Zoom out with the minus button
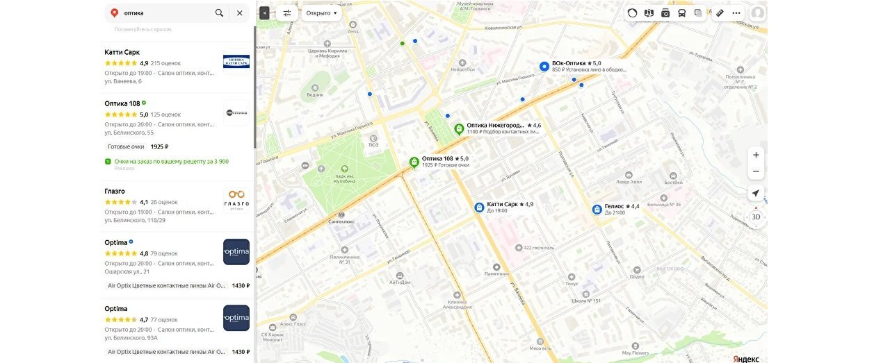This screenshot has height=363, width=890. (756, 171)
